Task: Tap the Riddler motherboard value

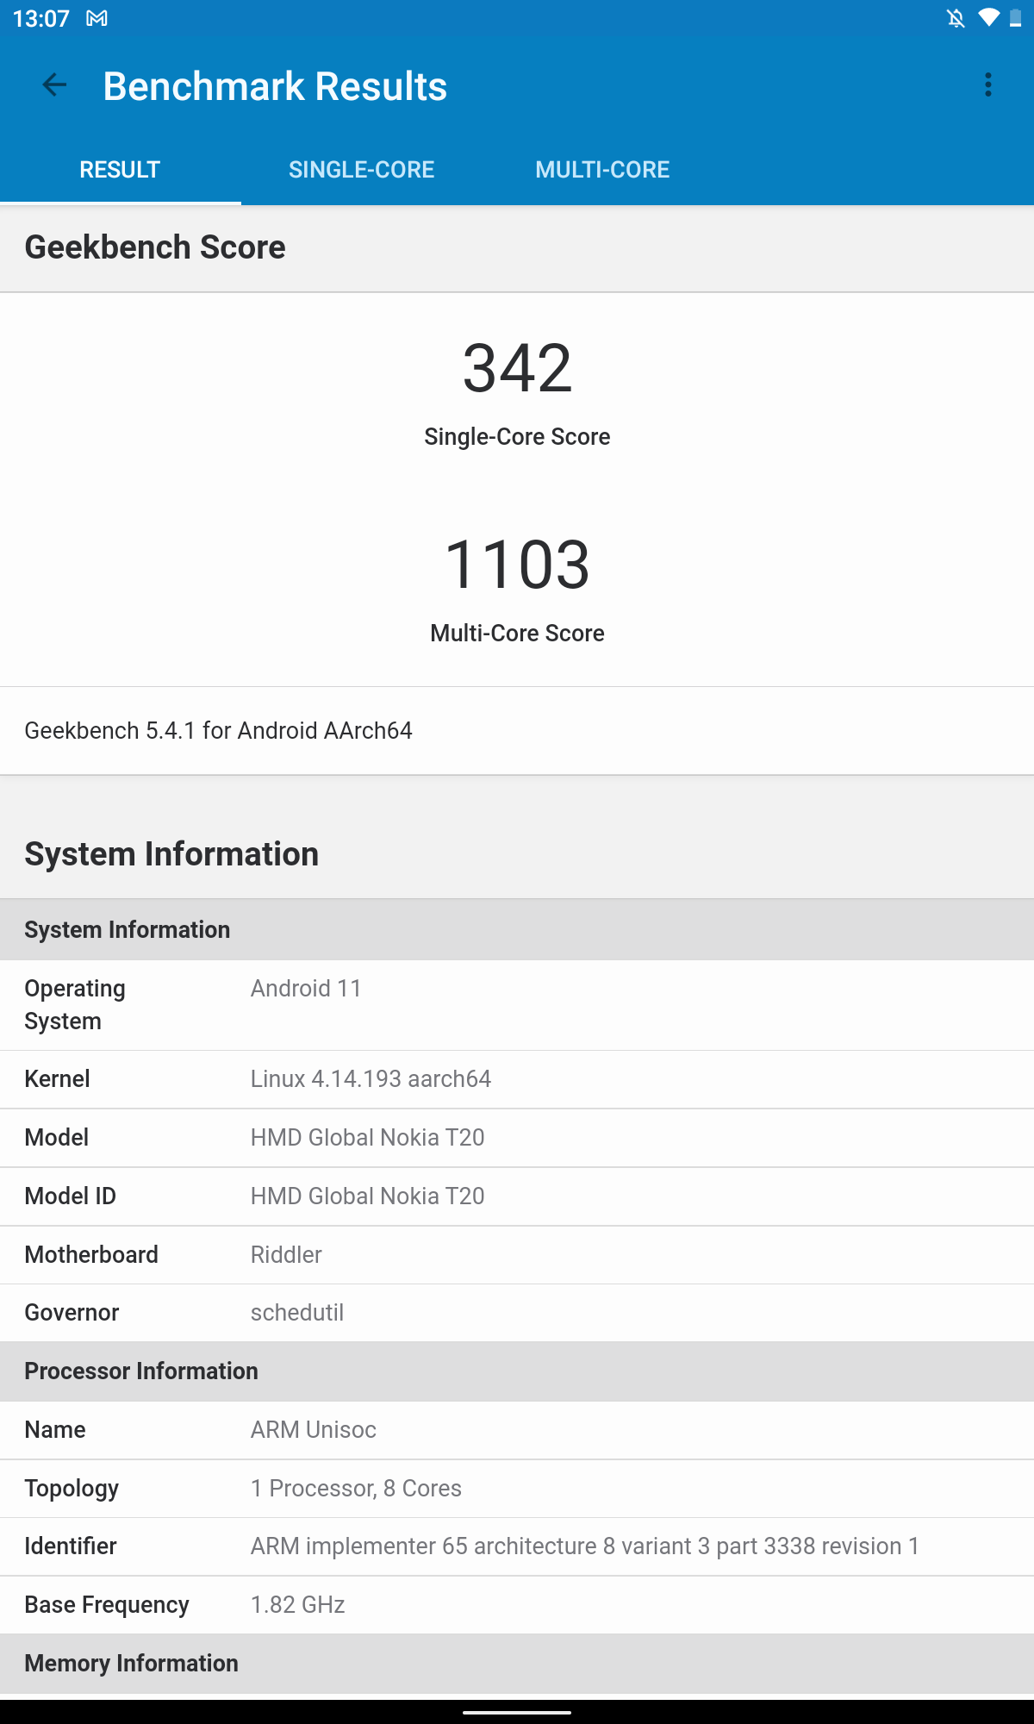Action: (286, 1255)
